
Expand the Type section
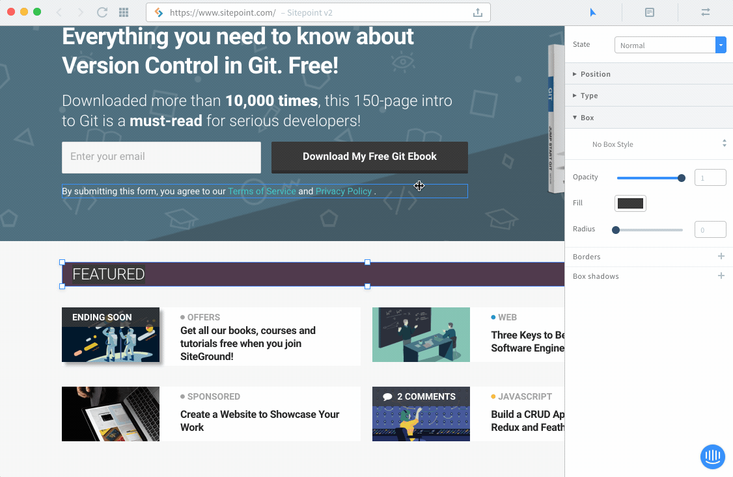click(x=649, y=96)
